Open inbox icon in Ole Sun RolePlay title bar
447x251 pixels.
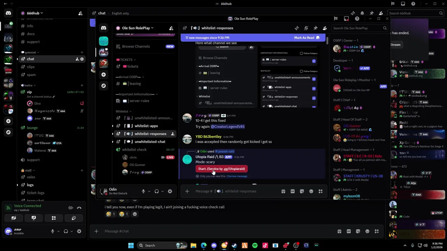tap(346, 18)
